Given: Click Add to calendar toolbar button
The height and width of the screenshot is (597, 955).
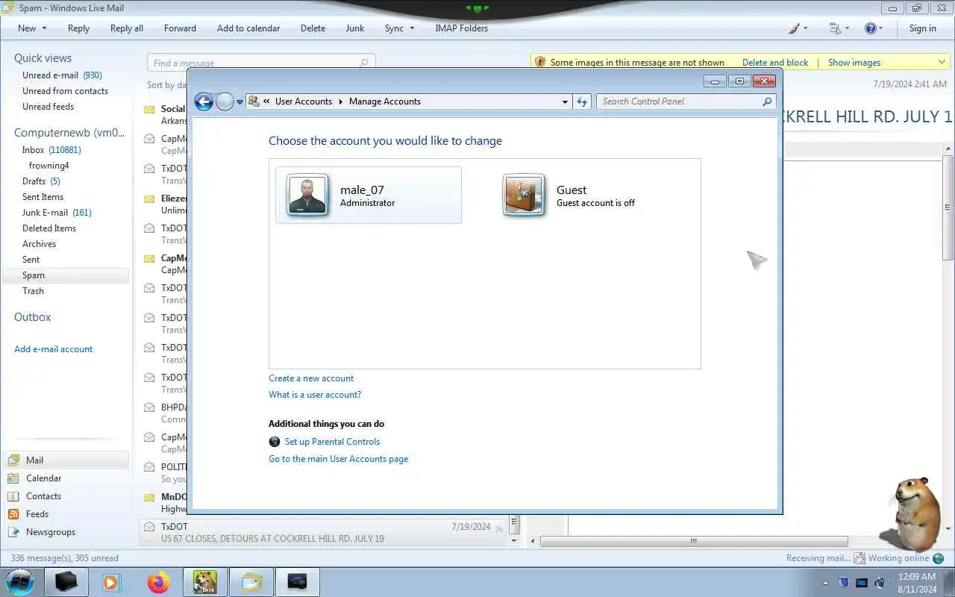Looking at the screenshot, I should [248, 28].
